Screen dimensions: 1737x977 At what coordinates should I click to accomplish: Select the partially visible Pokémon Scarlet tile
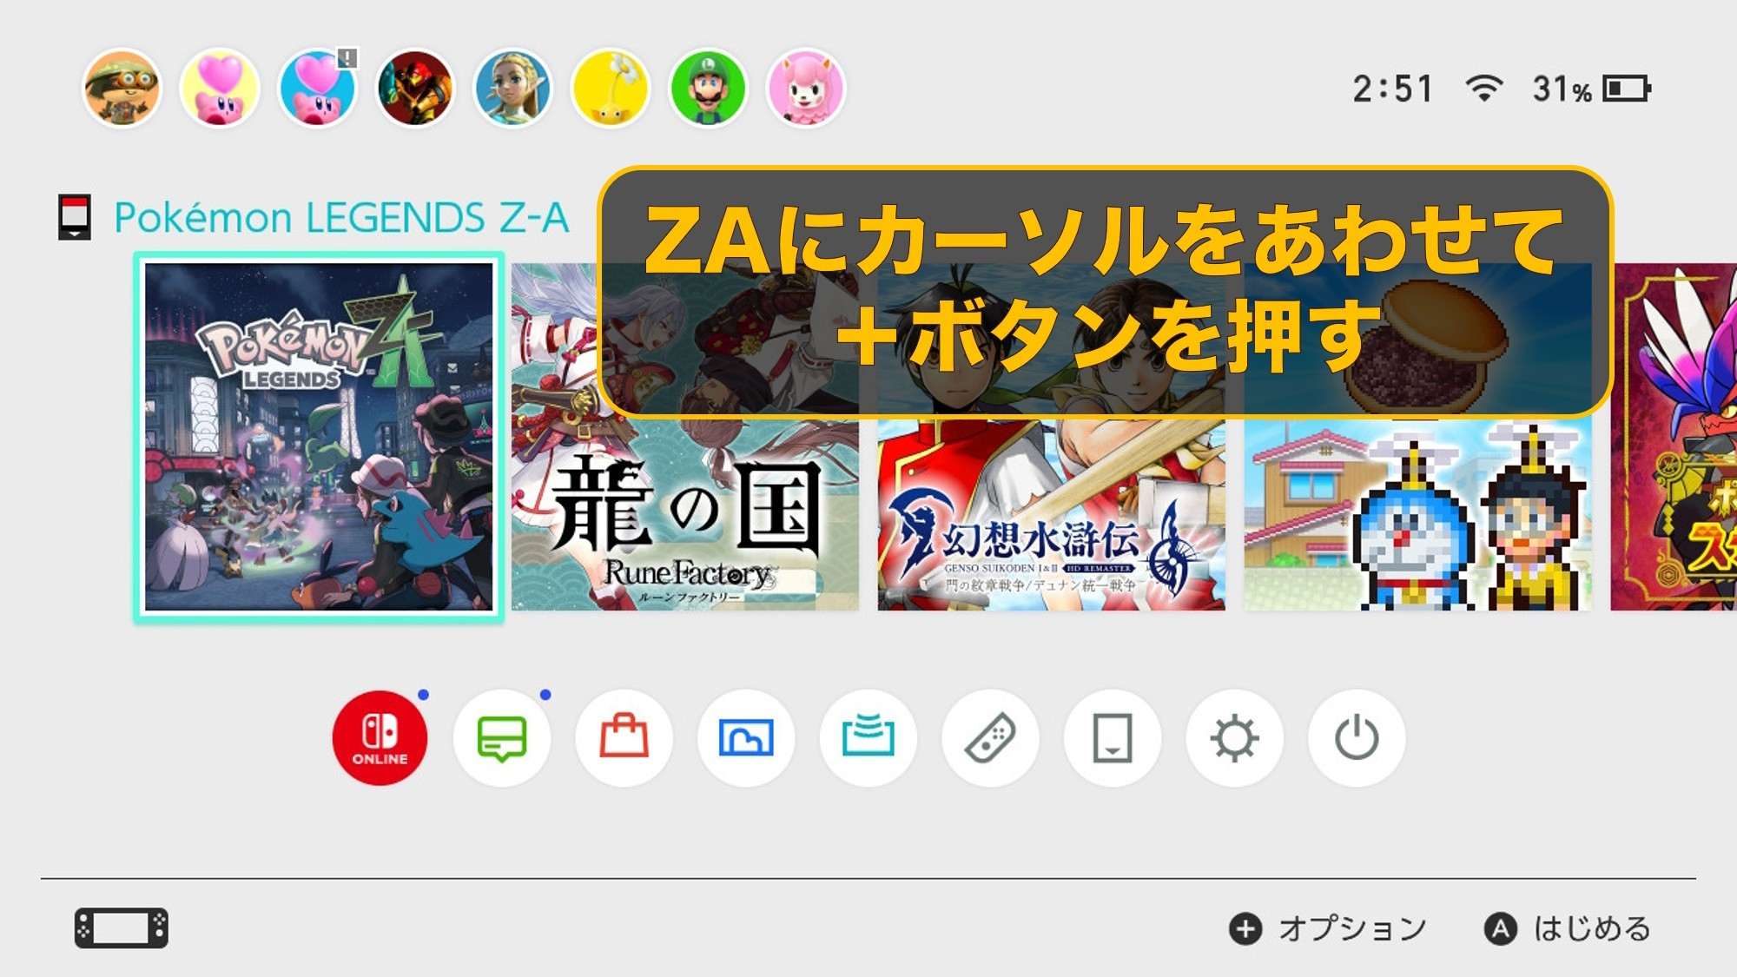pyautogui.click(x=1674, y=438)
